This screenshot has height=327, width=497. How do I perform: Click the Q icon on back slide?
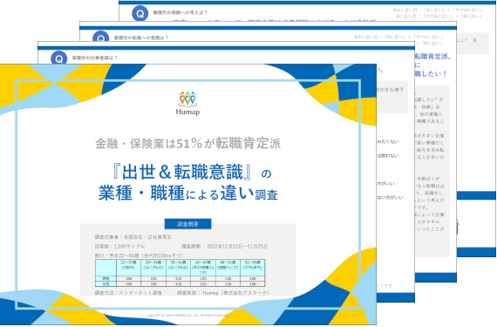click(x=140, y=13)
